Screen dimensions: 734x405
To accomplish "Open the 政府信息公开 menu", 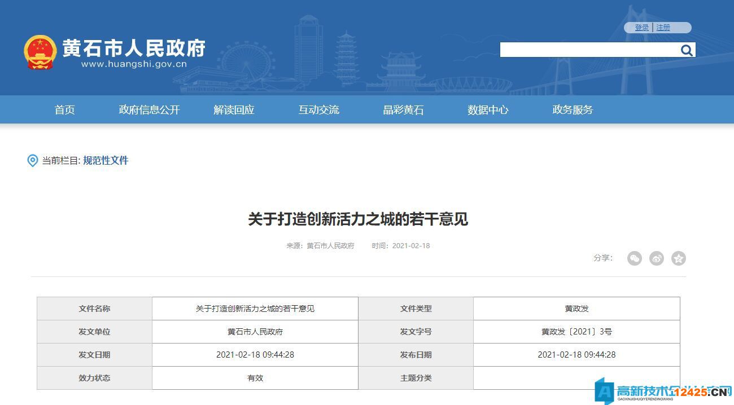I will point(148,109).
